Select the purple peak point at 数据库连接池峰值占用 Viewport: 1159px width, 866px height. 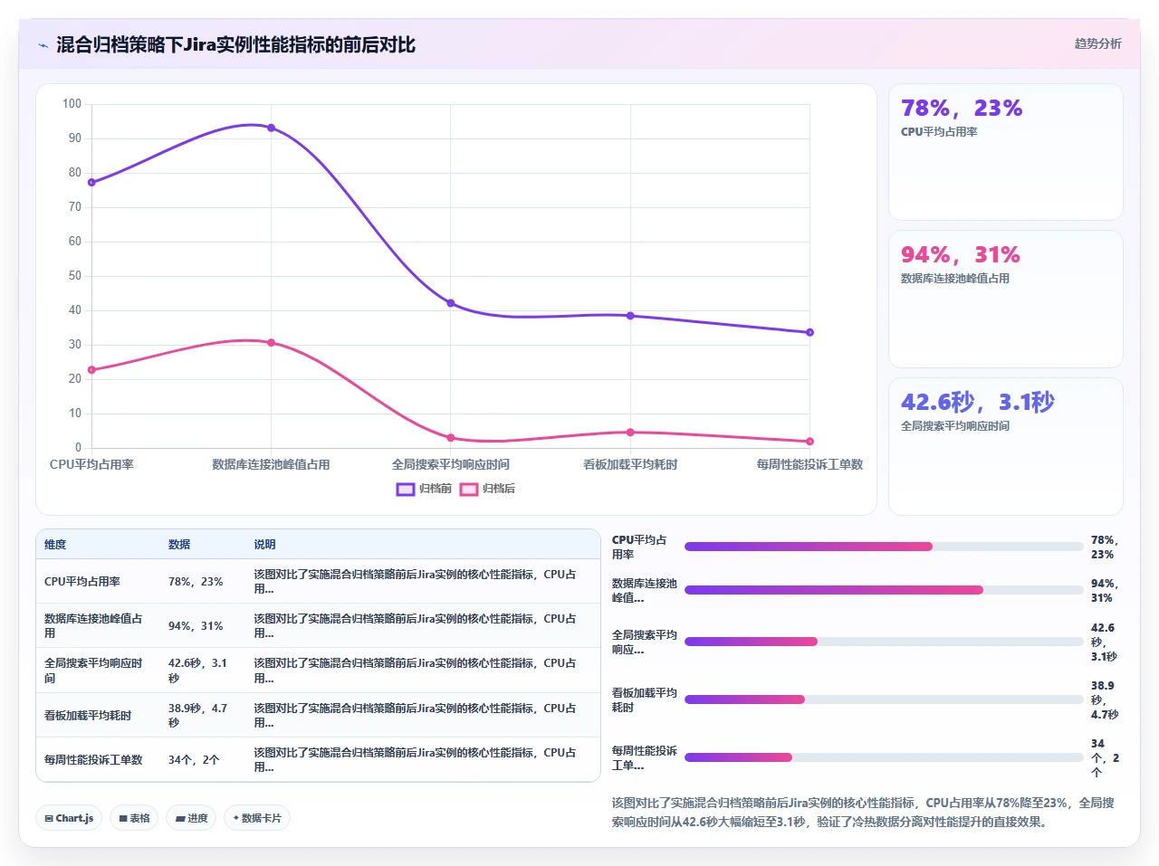coord(271,128)
